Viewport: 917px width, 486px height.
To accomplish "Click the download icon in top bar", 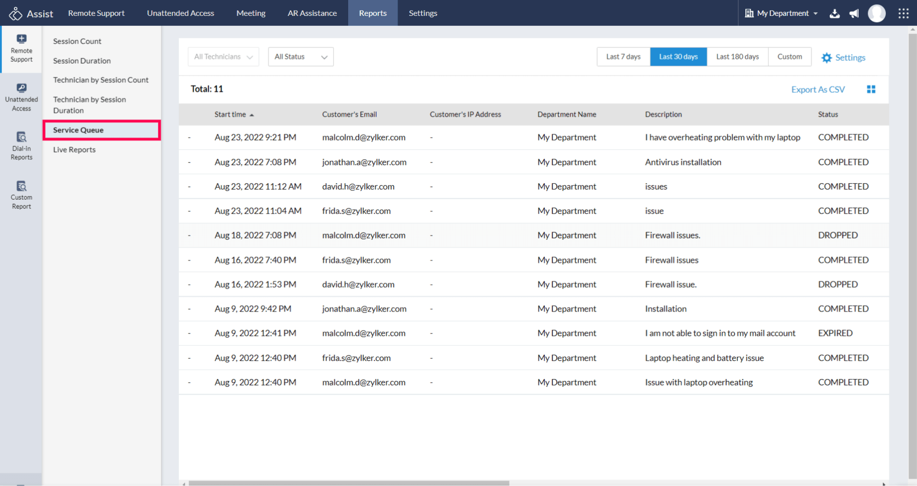I will (835, 13).
